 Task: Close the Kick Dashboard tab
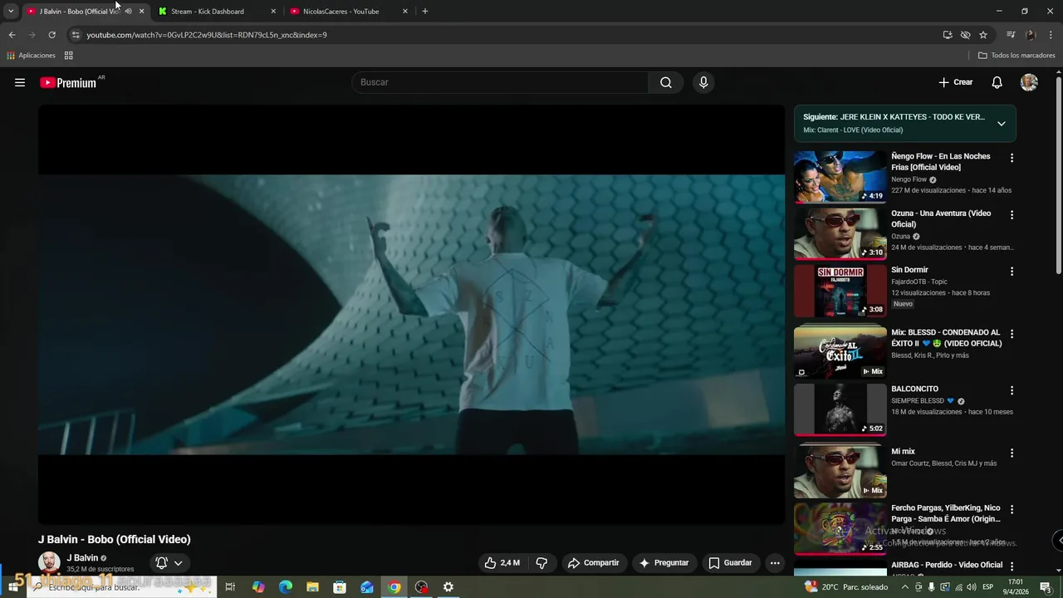pyautogui.click(x=273, y=11)
